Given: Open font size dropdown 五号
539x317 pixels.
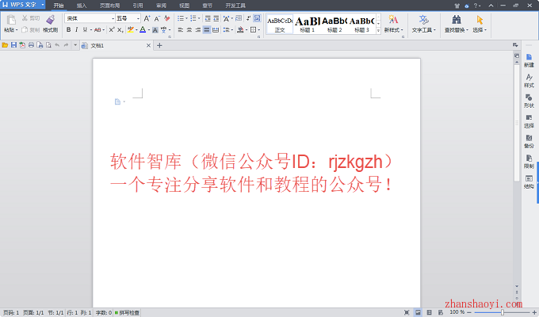Looking at the screenshot, I should 138,18.
